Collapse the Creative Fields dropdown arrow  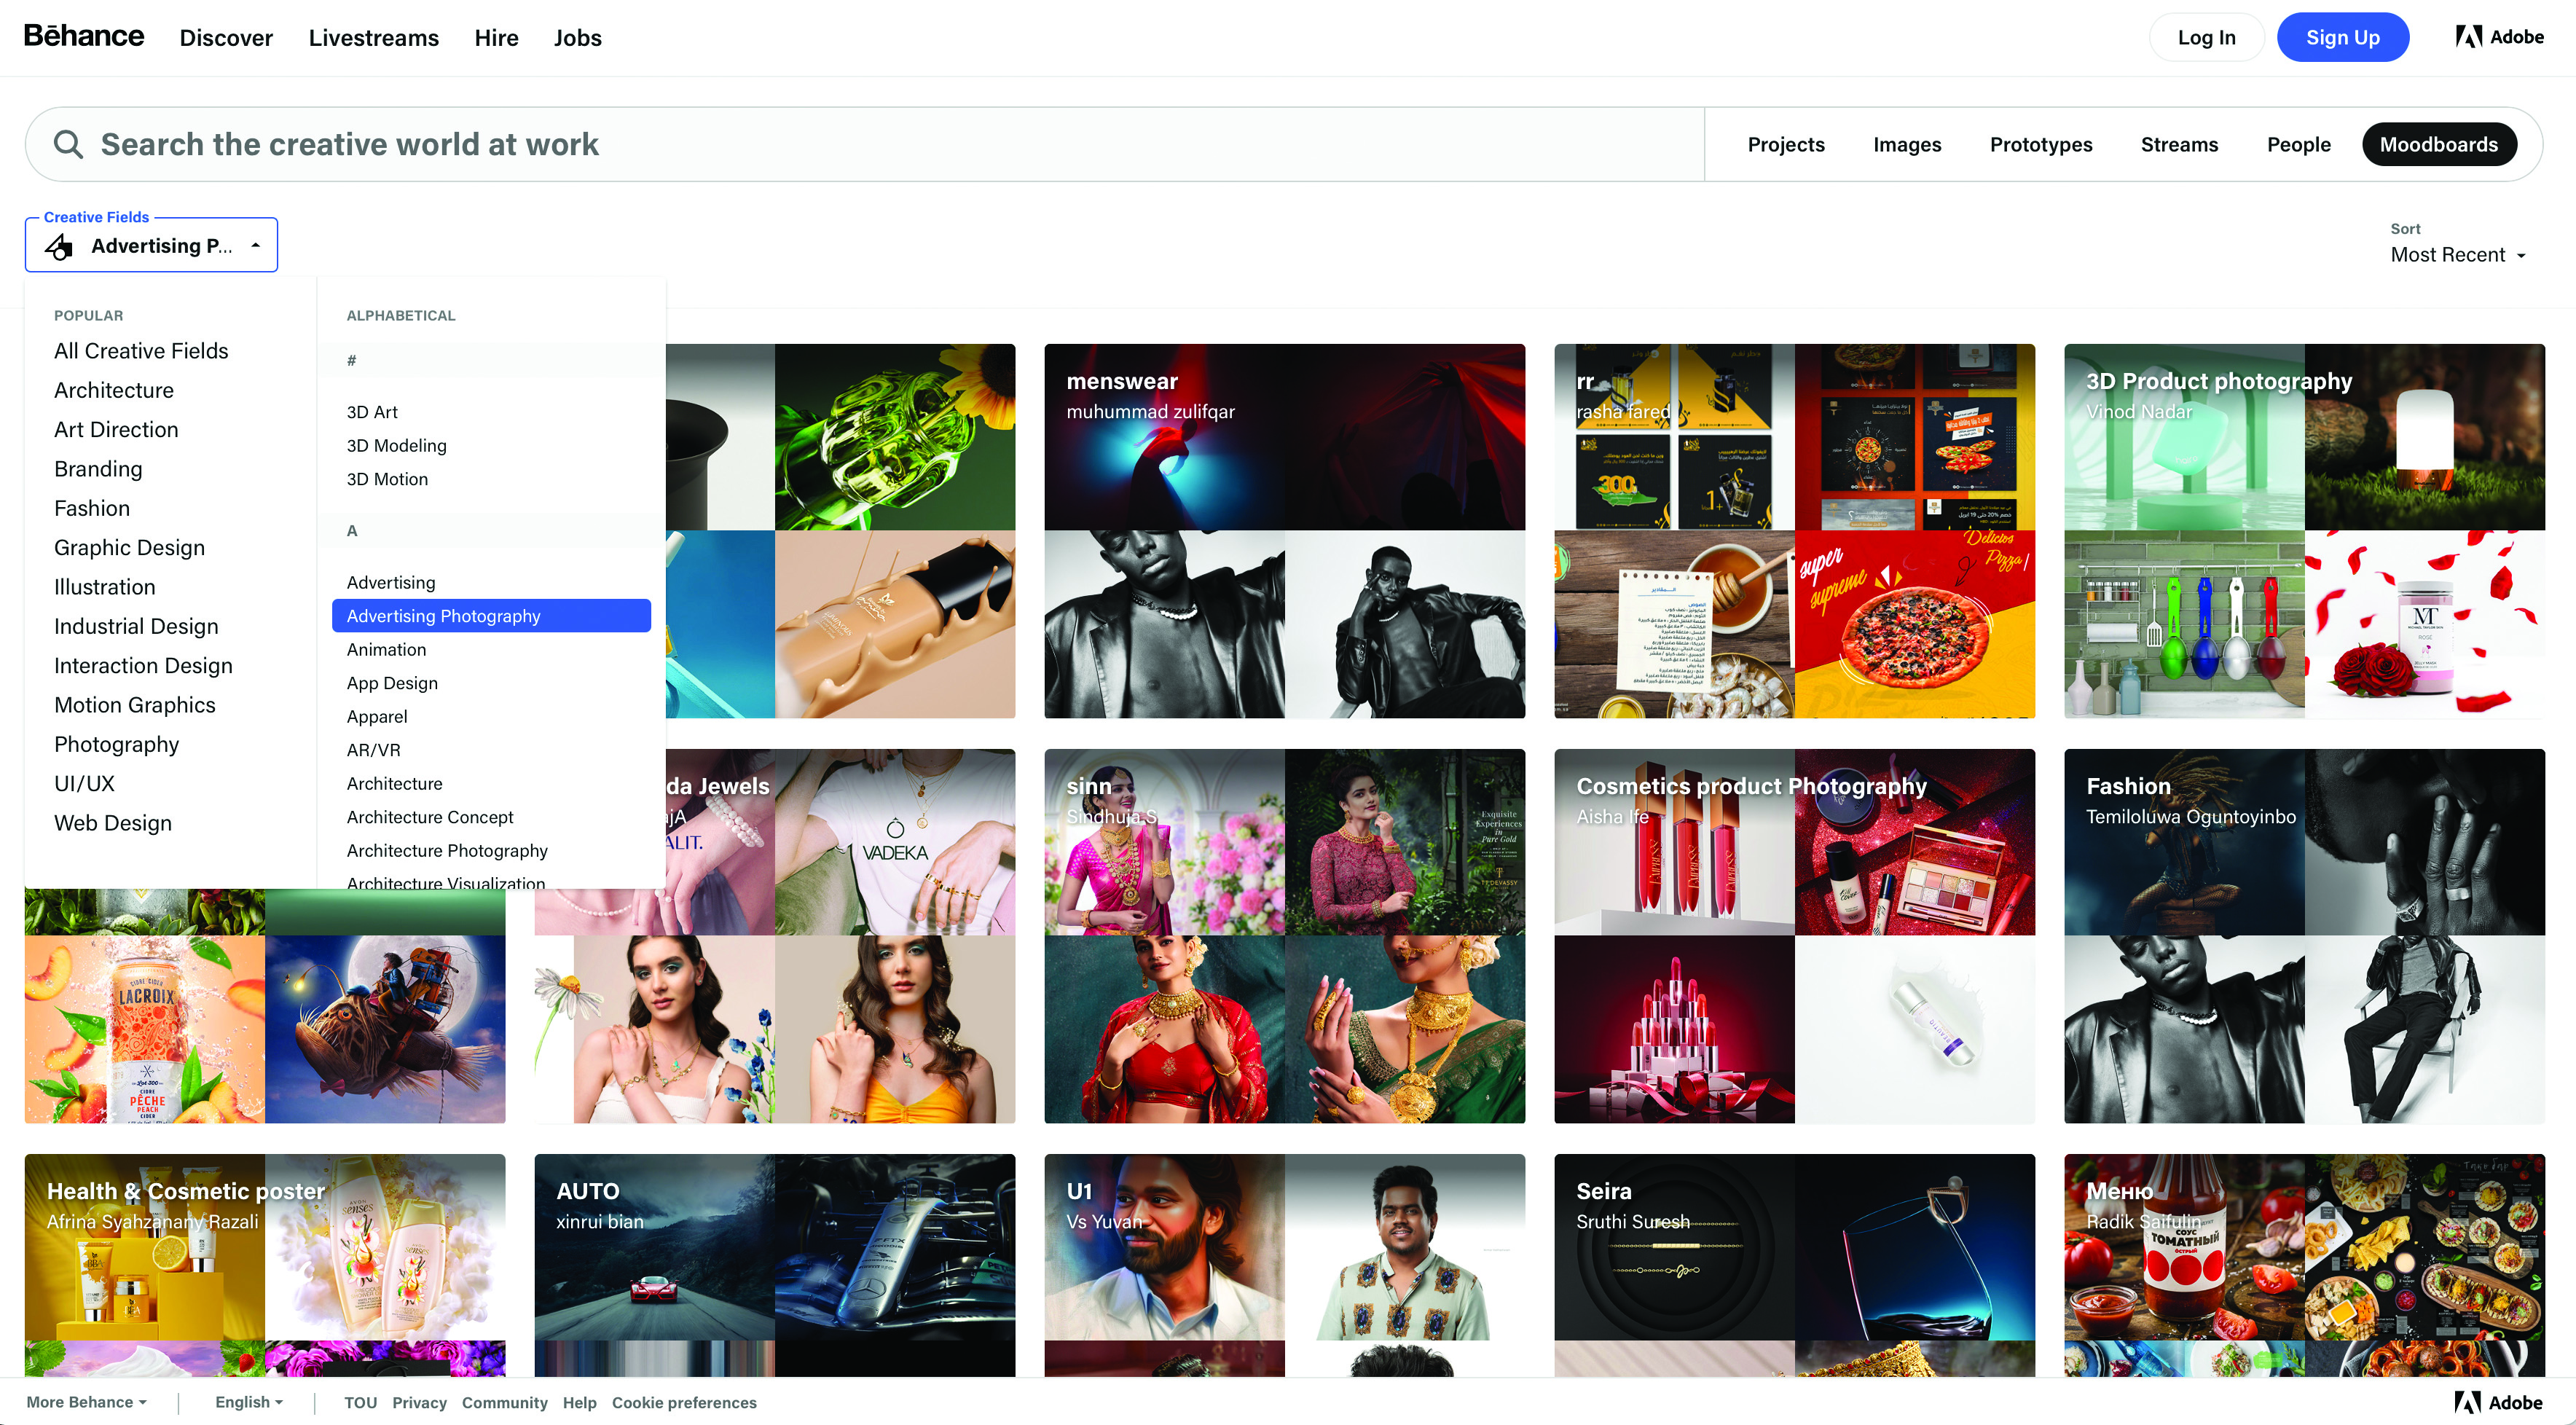(256, 246)
